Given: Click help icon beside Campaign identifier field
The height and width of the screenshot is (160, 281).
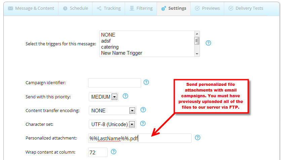Looking at the screenshot, I should coord(146,82).
